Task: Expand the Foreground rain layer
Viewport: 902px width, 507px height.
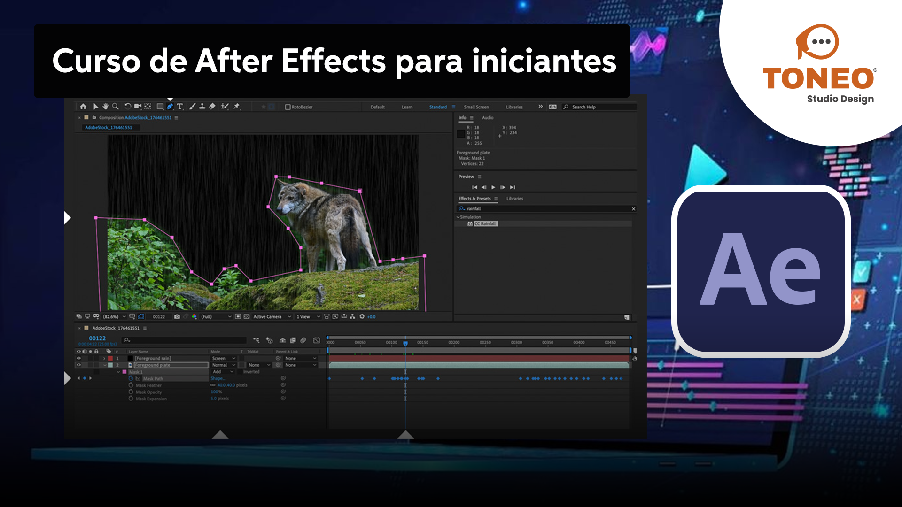Action: [104, 358]
